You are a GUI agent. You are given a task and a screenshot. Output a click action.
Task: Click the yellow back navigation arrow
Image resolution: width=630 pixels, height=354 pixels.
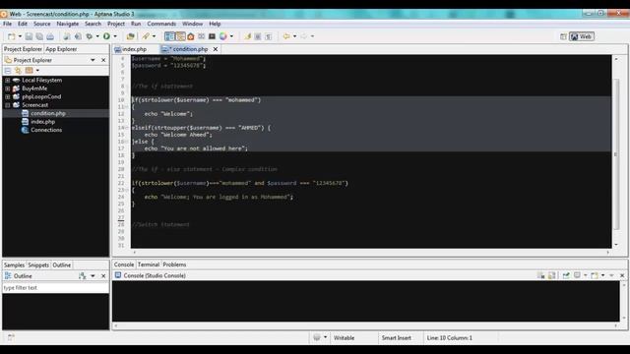pyautogui.click(x=286, y=36)
